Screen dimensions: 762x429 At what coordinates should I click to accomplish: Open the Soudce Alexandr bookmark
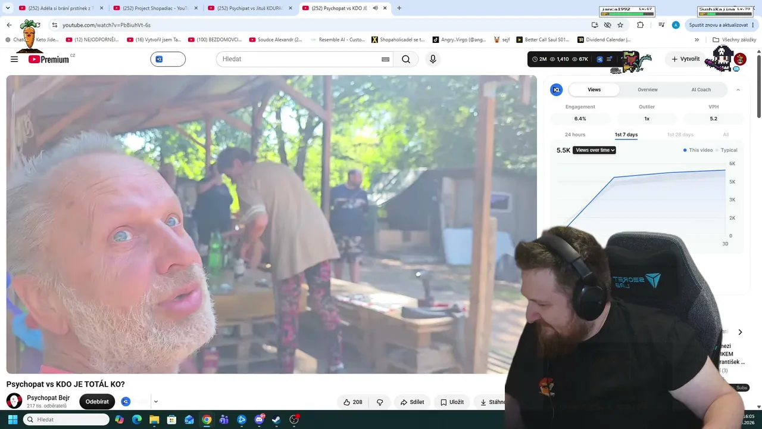tap(276, 40)
